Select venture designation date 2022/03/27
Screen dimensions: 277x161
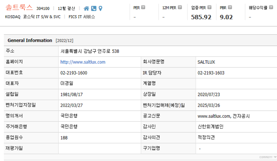[71, 105]
